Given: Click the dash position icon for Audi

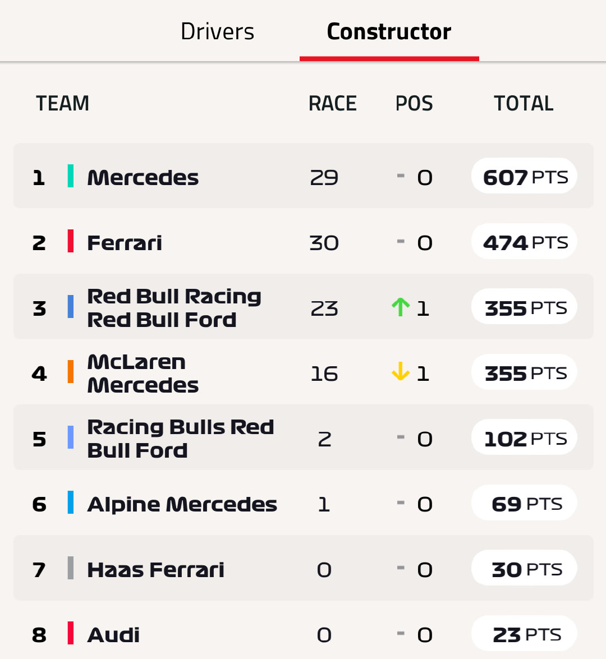Looking at the screenshot, I should [x=401, y=633].
